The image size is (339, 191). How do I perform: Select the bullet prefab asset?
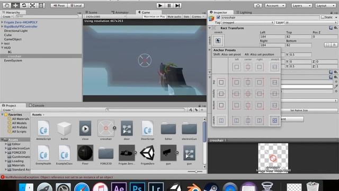[64, 128]
